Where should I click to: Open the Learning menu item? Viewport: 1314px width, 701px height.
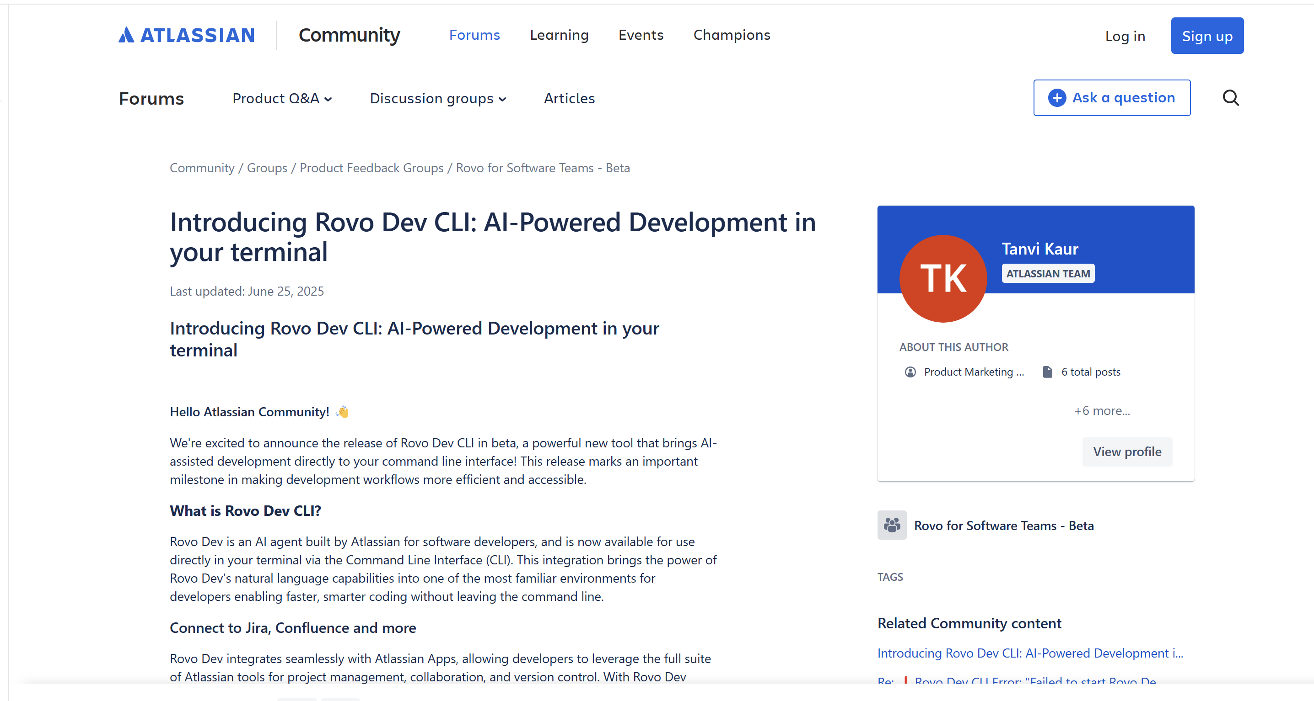[x=559, y=35]
